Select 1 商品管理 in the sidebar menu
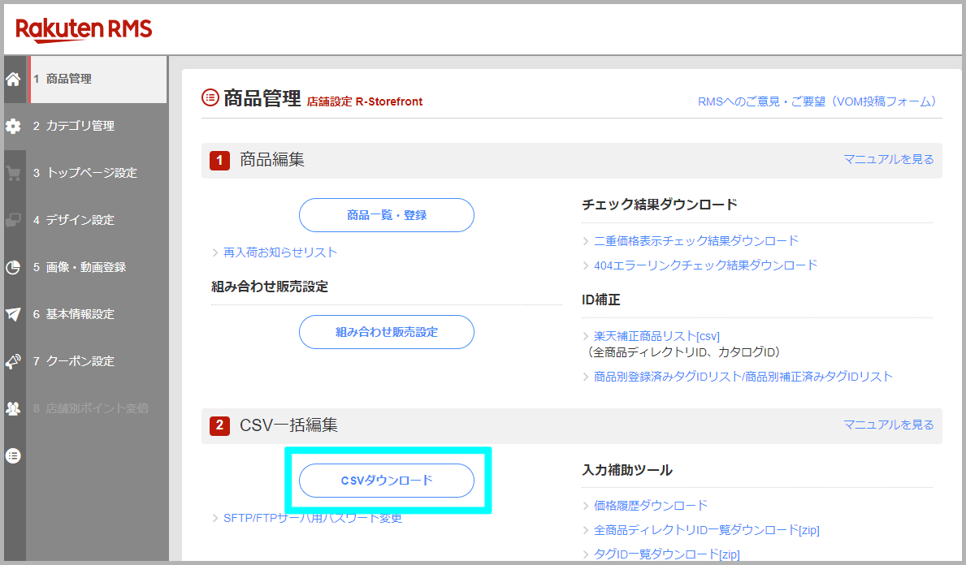Screen dimensions: 966x565 (97, 79)
